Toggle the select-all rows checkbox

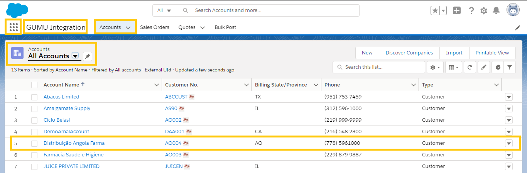34,85
